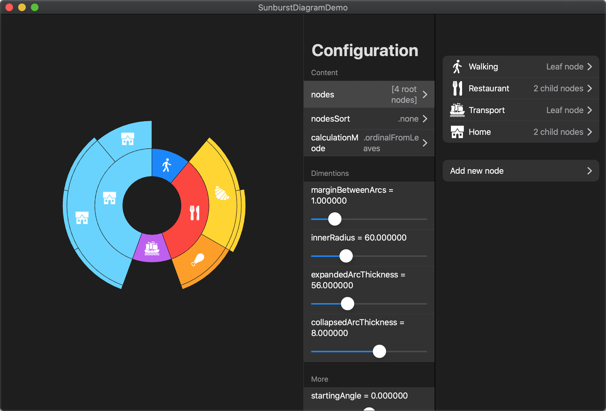The image size is (606, 411).
Task: Click the house icon in the top outer light-blue arc
Action: [128, 139]
